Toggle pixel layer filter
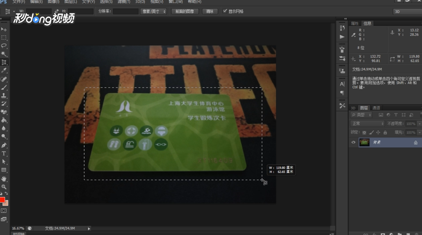Image resolution: width=422 pixels, height=235 pixels. click(381, 115)
